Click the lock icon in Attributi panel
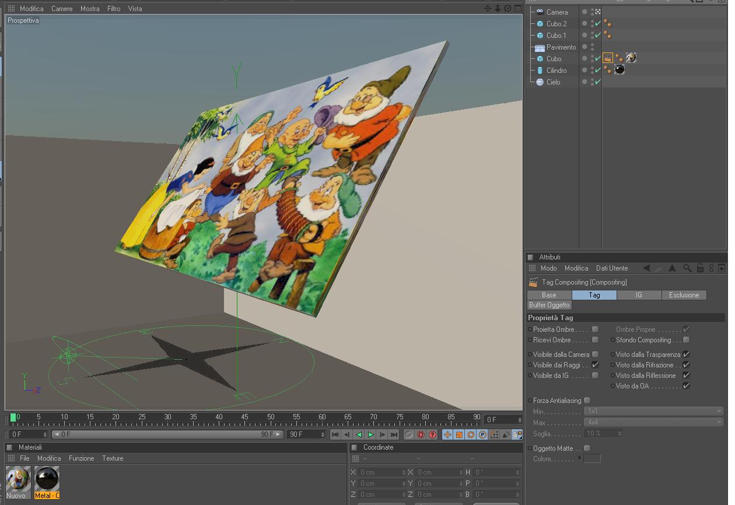Viewport: 735px width, 505px height. 700,268
